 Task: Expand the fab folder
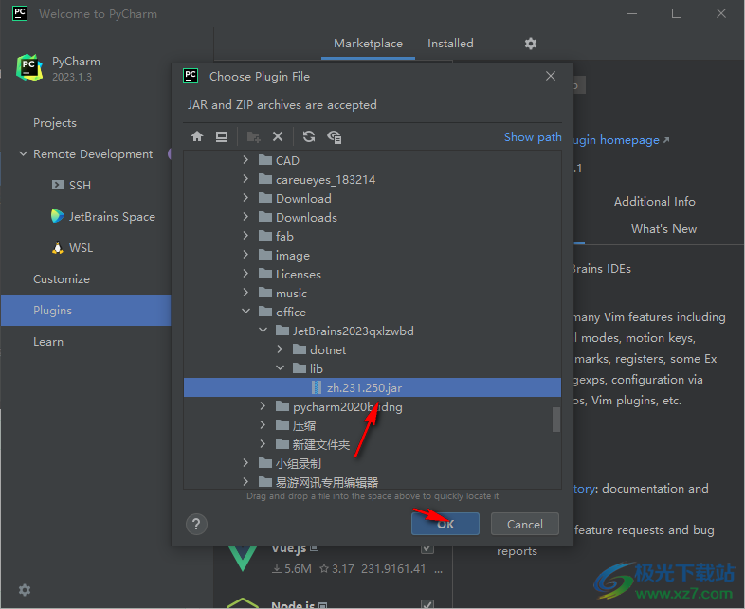click(245, 236)
